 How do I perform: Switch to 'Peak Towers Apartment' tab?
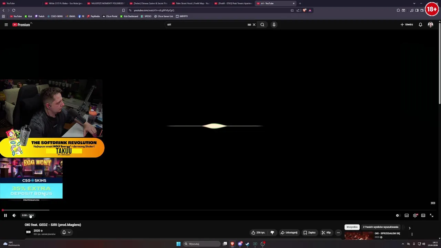pos(233,3)
